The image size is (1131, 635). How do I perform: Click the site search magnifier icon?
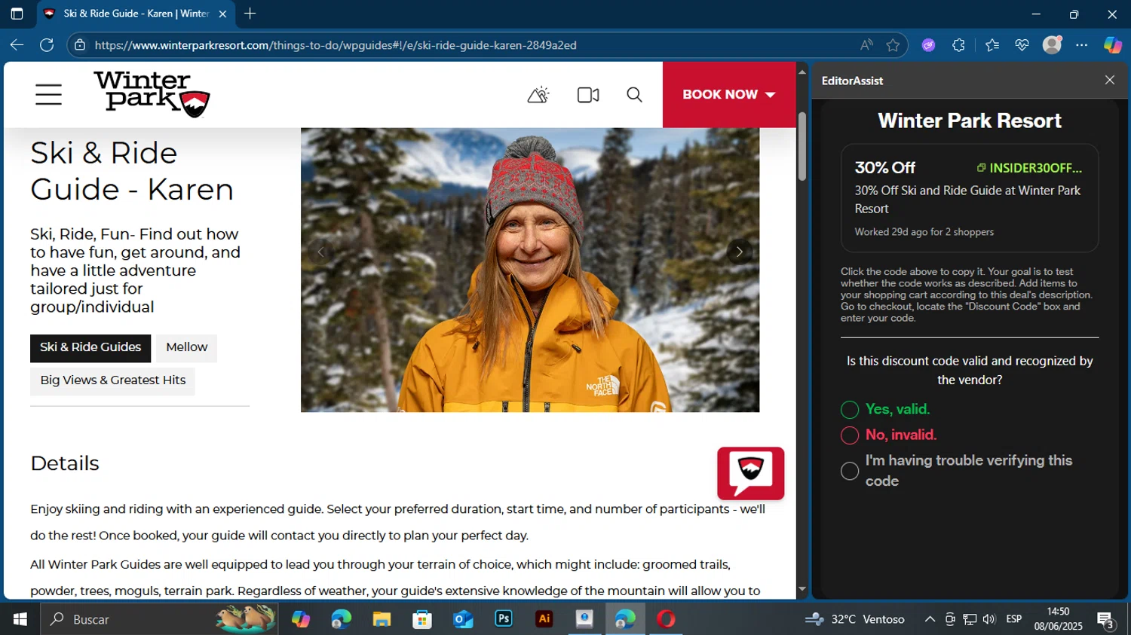[635, 95]
